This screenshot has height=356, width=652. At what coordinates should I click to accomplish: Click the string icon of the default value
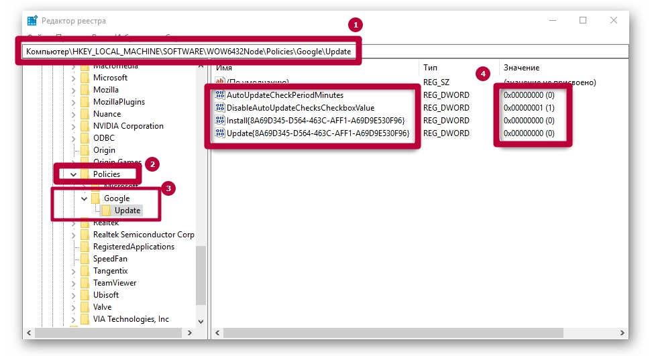(220, 82)
